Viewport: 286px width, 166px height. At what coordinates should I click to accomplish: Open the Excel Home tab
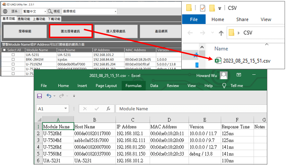tap(63, 85)
